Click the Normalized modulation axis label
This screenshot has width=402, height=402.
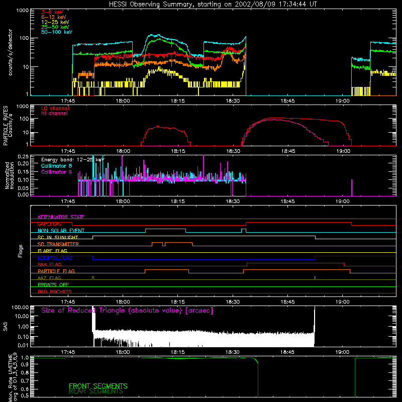(10, 175)
